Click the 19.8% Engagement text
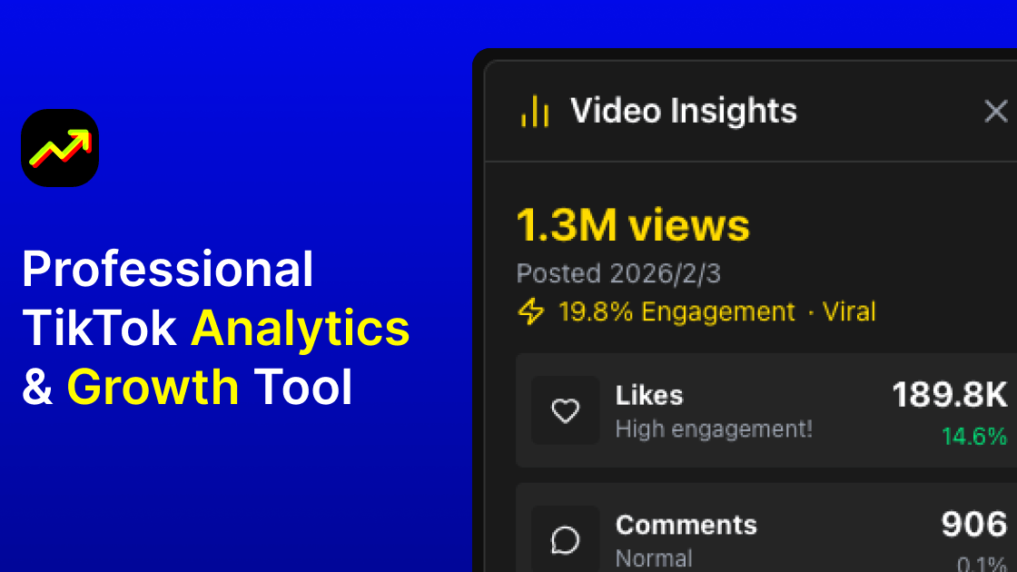The width and height of the screenshot is (1017, 572). (x=676, y=312)
